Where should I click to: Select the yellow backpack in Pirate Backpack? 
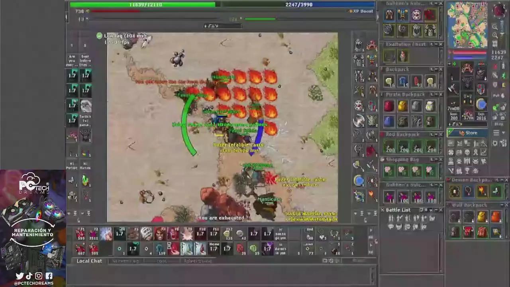(402, 106)
